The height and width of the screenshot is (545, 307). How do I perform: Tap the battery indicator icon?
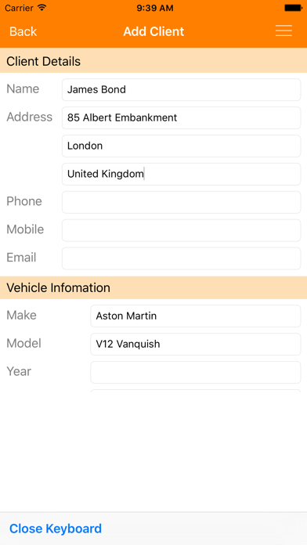click(x=293, y=8)
